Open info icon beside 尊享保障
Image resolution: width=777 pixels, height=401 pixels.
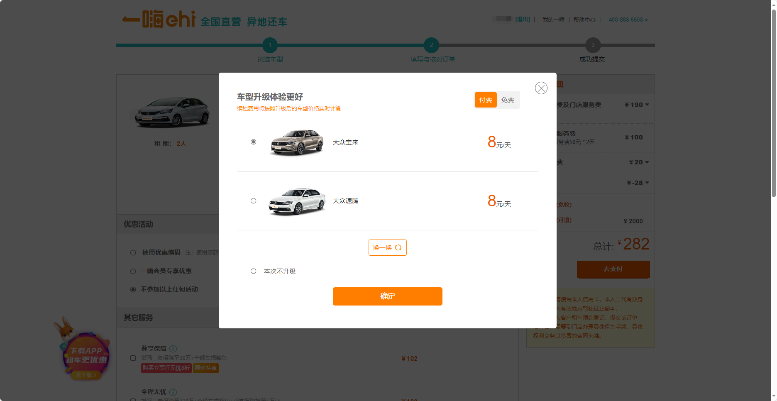coord(173,349)
